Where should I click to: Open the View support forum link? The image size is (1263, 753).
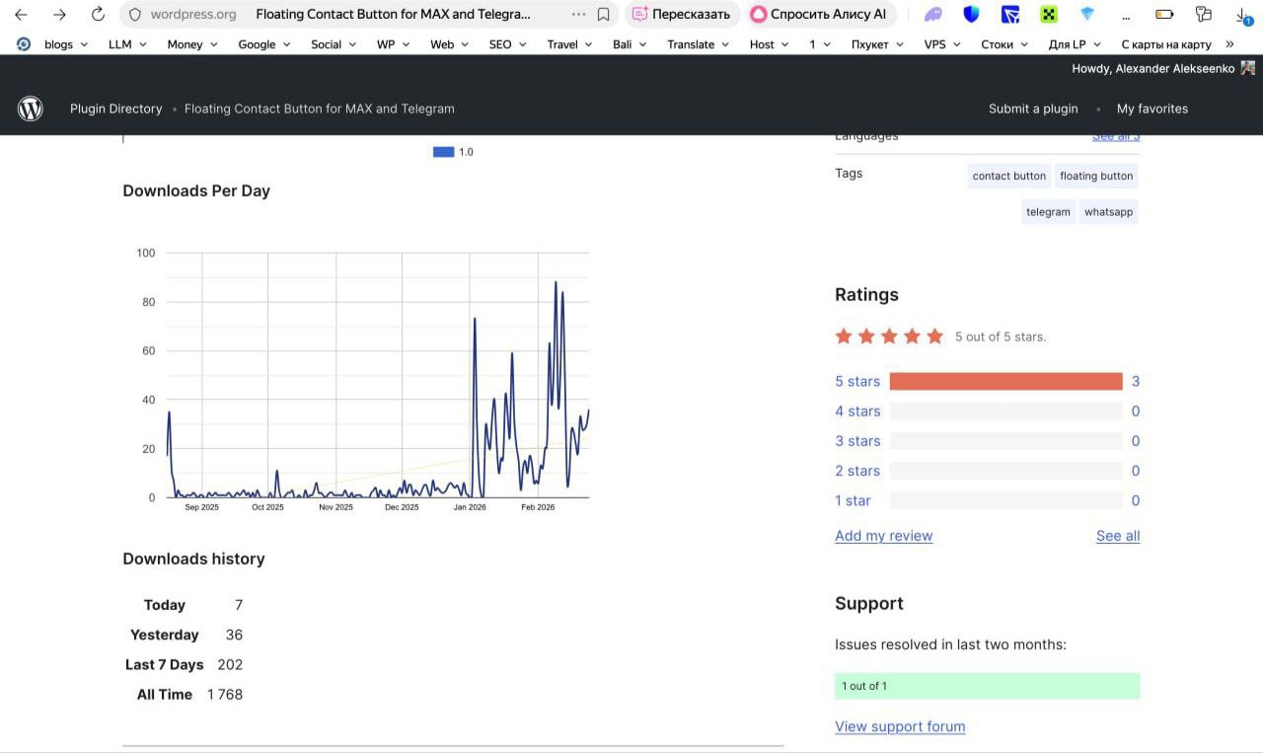pos(900,726)
